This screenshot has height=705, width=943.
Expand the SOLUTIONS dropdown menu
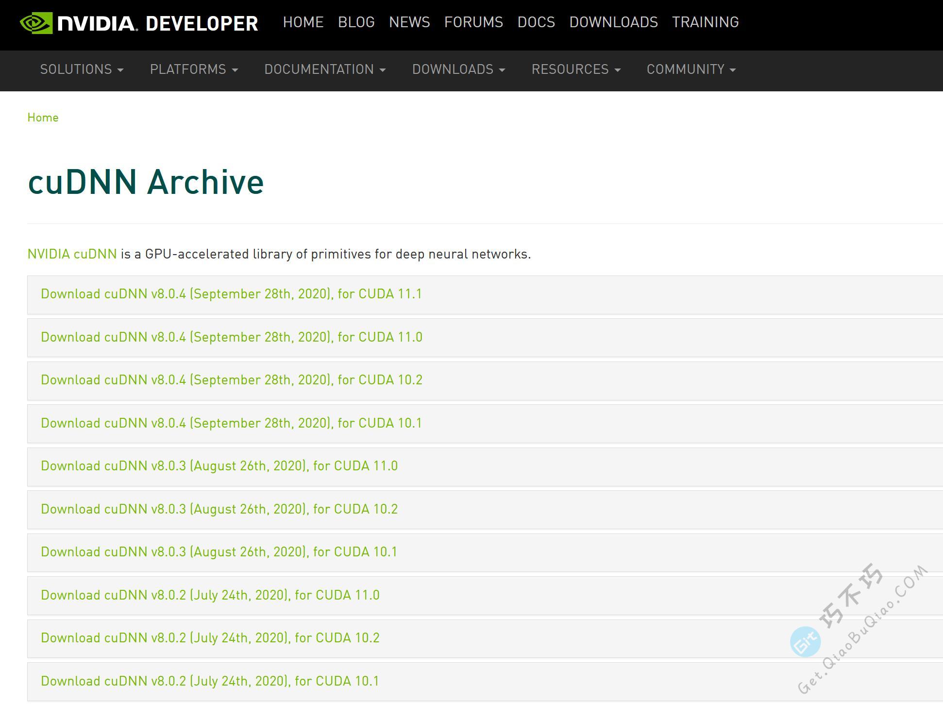(82, 69)
